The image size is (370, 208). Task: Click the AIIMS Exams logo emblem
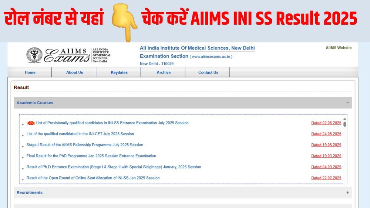coord(34,55)
